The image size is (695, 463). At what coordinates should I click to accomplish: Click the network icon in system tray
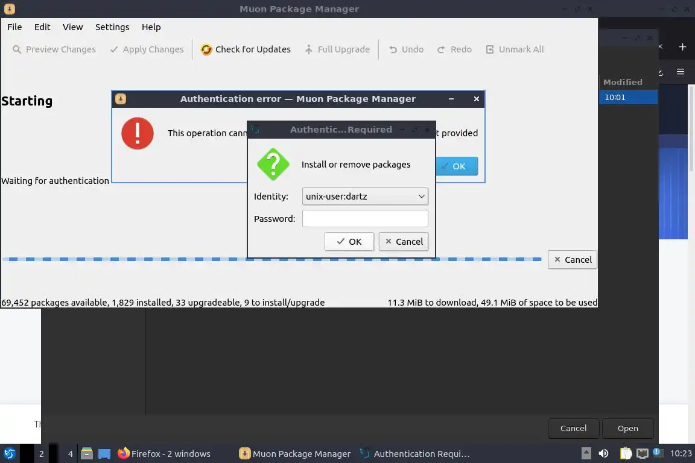(x=642, y=453)
